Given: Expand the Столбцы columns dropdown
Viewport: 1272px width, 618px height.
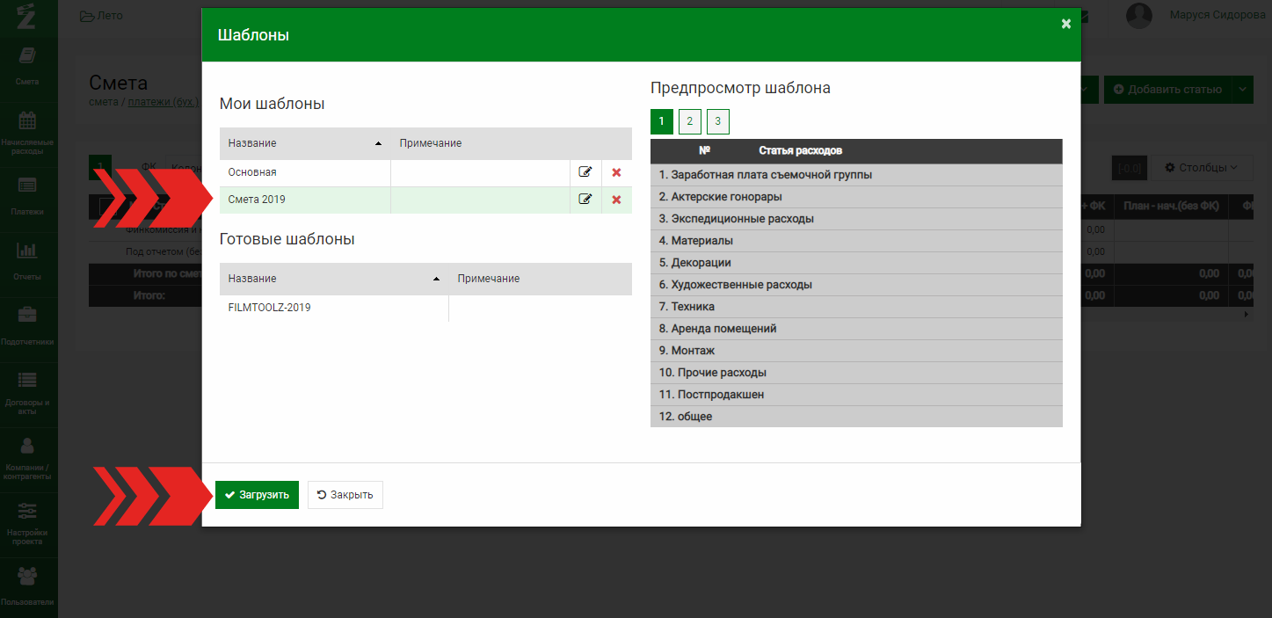Looking at the screenshot, I should (1201, 167).
